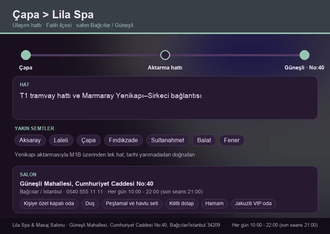Image resolution: width=330 pixels, height=234 pixels.
Task: Click the Çapa start stop marker
Action: (x=26, y=55)
